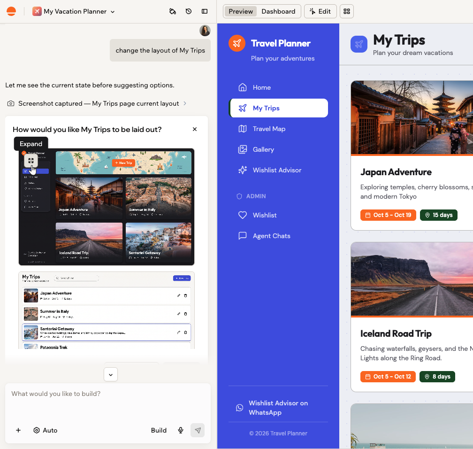Click the ADMIN section label
The image size is (473, 449).
pyautogui.click(x=256, y=196)
